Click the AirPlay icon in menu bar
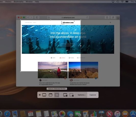 (113, 2)
